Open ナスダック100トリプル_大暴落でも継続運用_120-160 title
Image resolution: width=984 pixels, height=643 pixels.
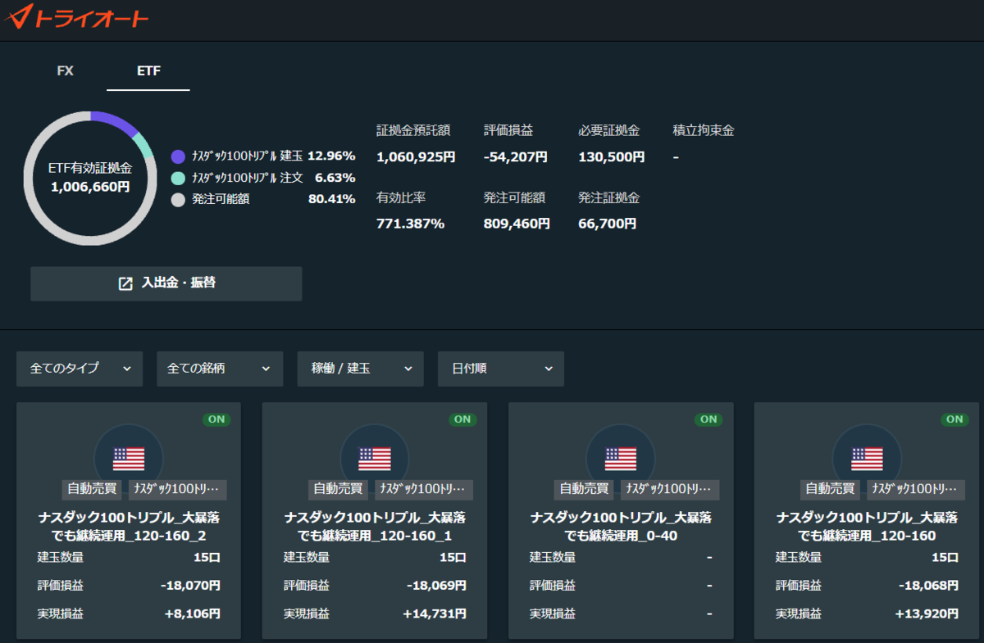[867, 527]
